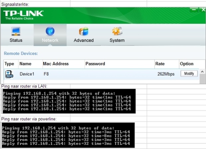Click the device list scrollbar thumb
Screen dimensions: 206x149
(x=202, y=79)
